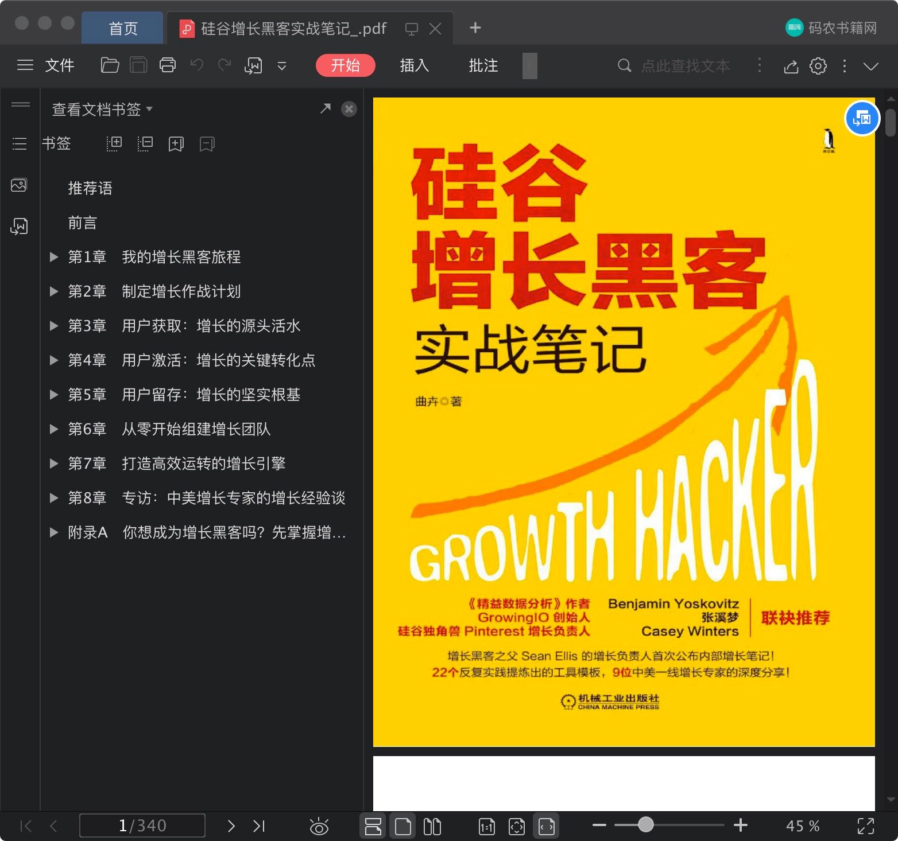Expand 第5章 用户留存 bookmark
The height and width of the screenshot is (841, 898).
pos(54,395)
